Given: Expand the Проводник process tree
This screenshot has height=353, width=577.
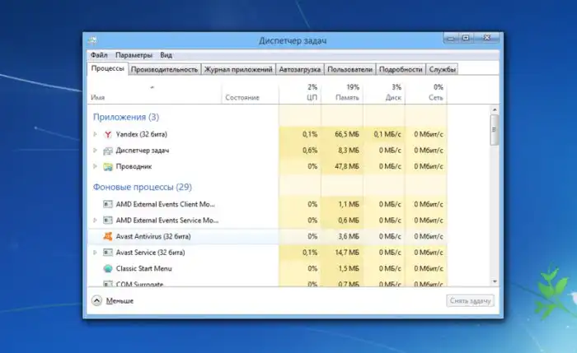Looking at the screenshot, I should pyautogui.click(x=95, y=166).
